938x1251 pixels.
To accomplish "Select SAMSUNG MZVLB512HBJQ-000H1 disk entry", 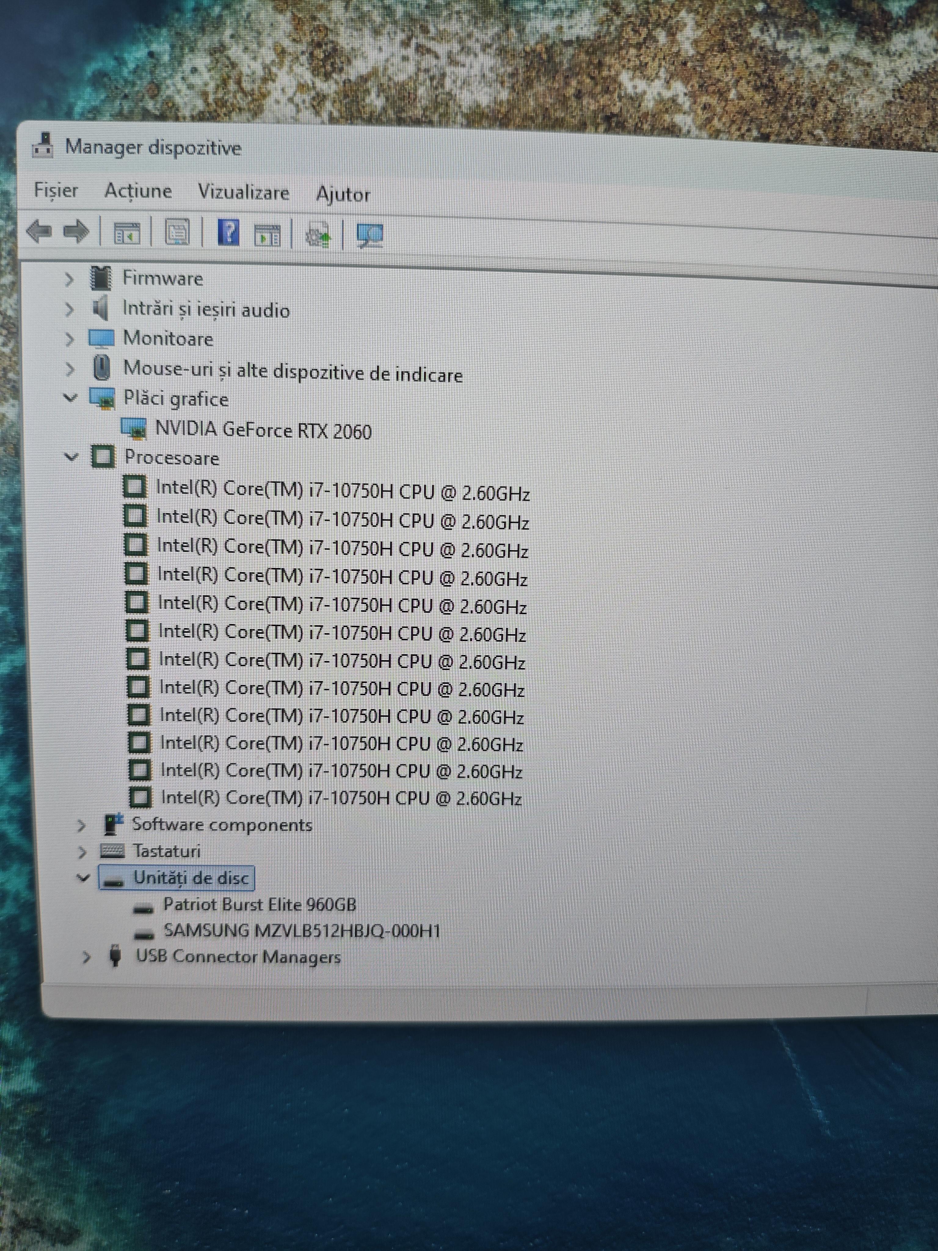I will click(x=301, y=932).
